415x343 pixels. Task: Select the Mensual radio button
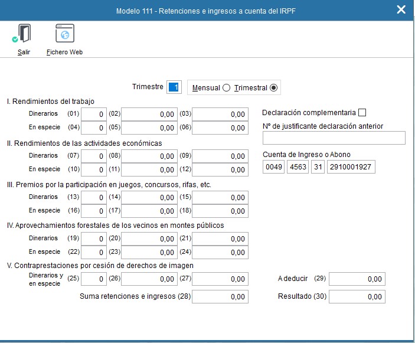[226, 88]
